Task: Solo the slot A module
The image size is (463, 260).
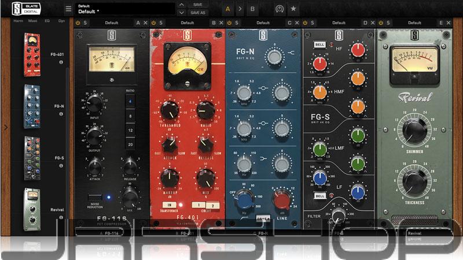Action: pyautogui.click(x=85, y=23)
